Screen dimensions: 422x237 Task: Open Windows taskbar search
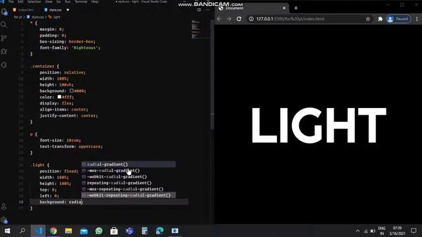pos(22,231)
